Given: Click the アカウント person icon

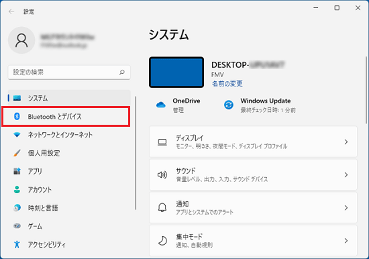Looking at the screenshot, I should 17,189.
